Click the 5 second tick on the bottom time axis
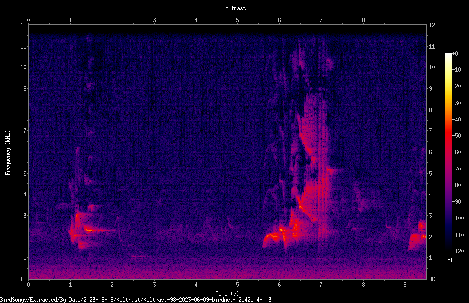 click(x=238, y=285)
